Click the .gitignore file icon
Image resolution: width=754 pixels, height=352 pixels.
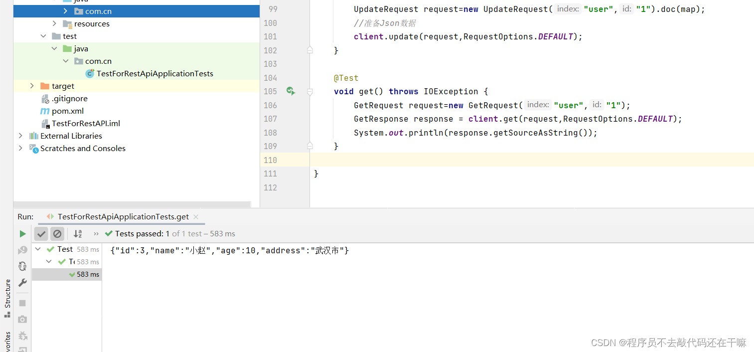pos(45,99)
